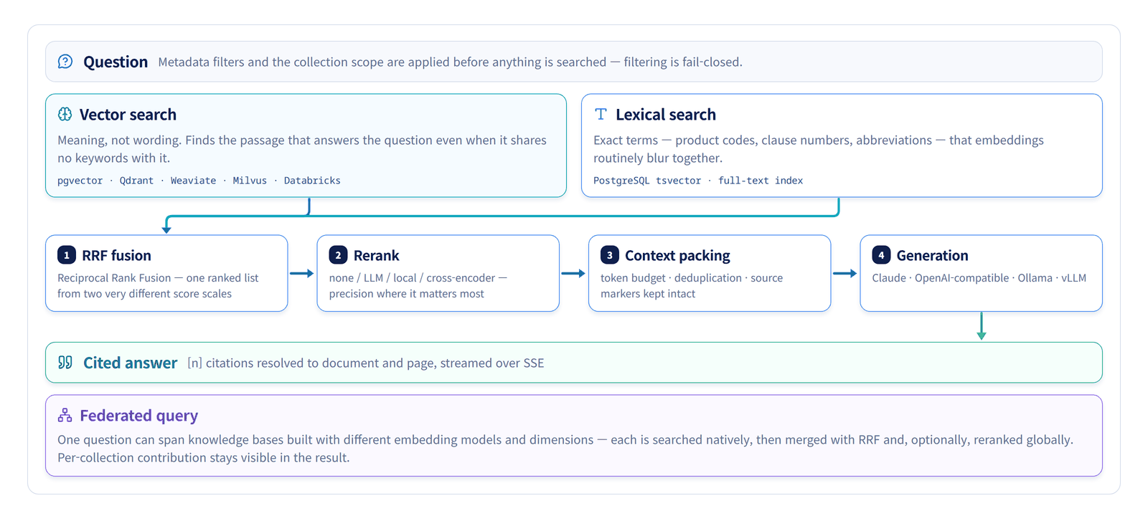1148x516 pixels.
Task: Click the network icon beside Federated query
Action: point(65,415)
